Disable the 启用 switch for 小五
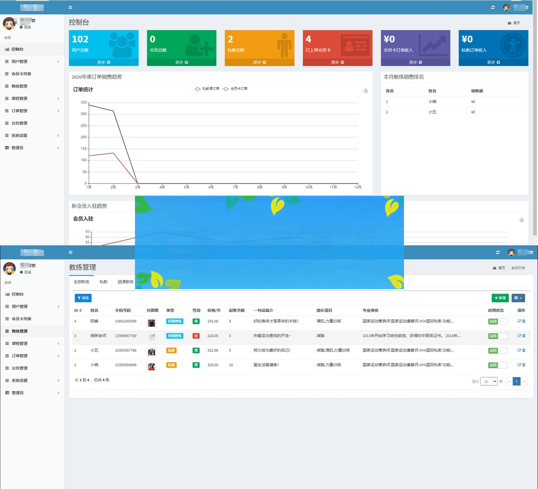Viewport: 538px width, 489px height. tap(498, 351)
